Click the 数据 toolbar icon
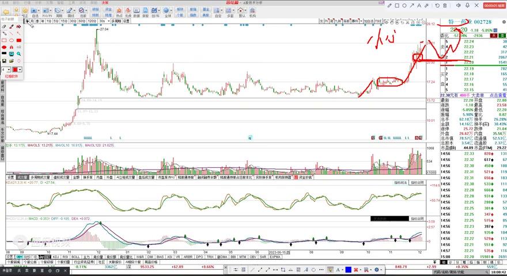Image resolution: width=507 pixels, height=276 pixels. (137, 12)
